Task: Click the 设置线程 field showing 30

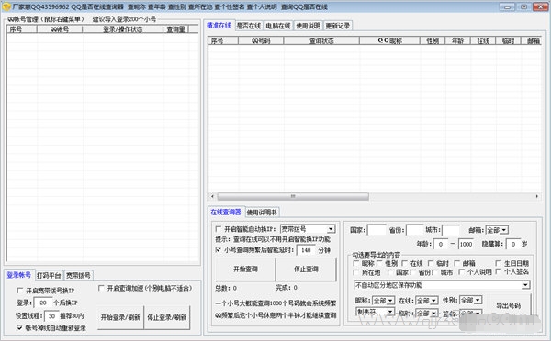Action: (x=51, y=315)
